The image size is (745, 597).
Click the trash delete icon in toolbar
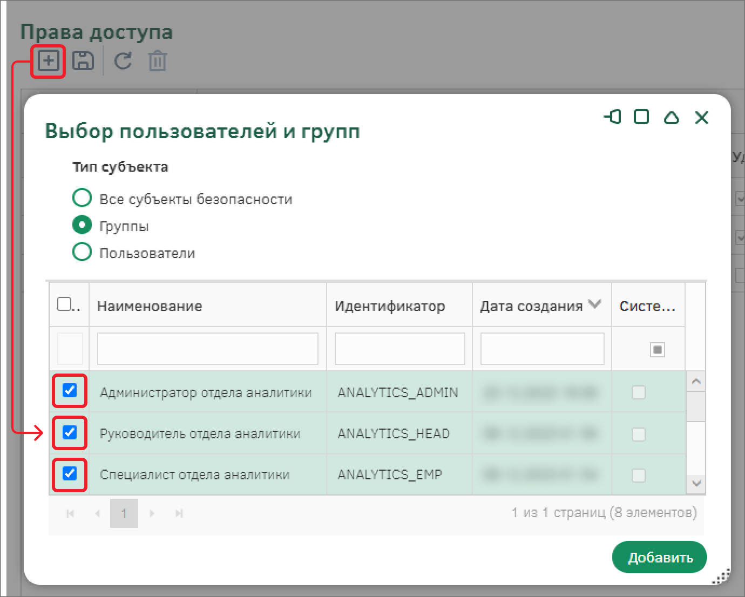158,61
